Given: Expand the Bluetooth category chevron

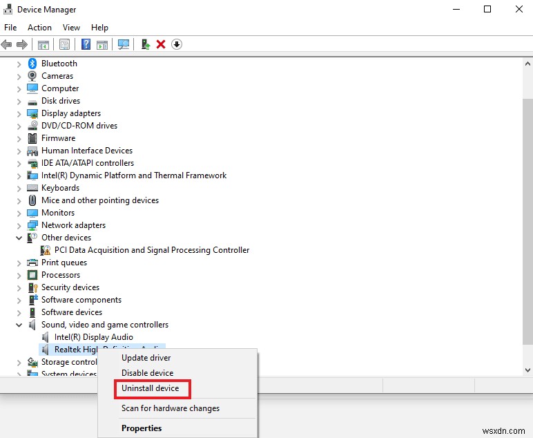Looking at the screenshot, I should click(19, 64).
